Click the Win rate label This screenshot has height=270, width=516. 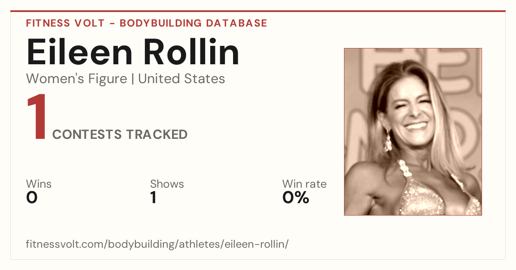click(304, 184)
